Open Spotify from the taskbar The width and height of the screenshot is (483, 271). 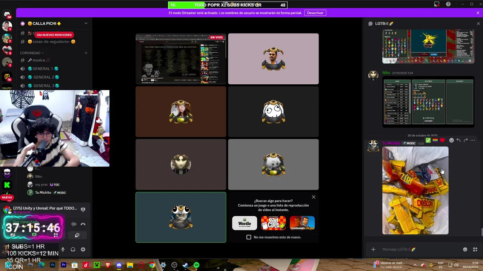click(196, 265)
